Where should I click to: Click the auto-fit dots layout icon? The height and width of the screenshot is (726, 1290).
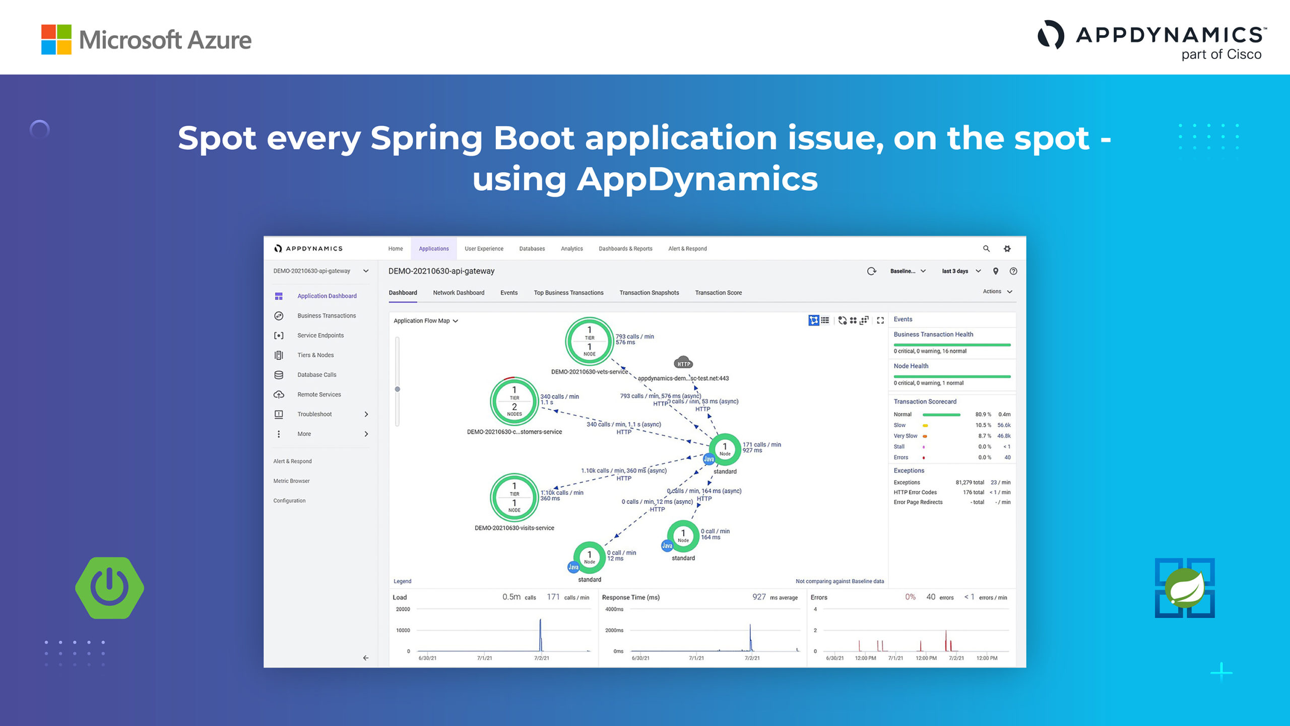pyautogui.click(x=864, y=320)
